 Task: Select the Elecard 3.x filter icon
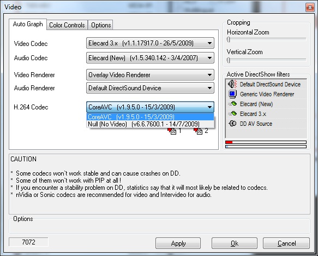[x=232, y=114]
